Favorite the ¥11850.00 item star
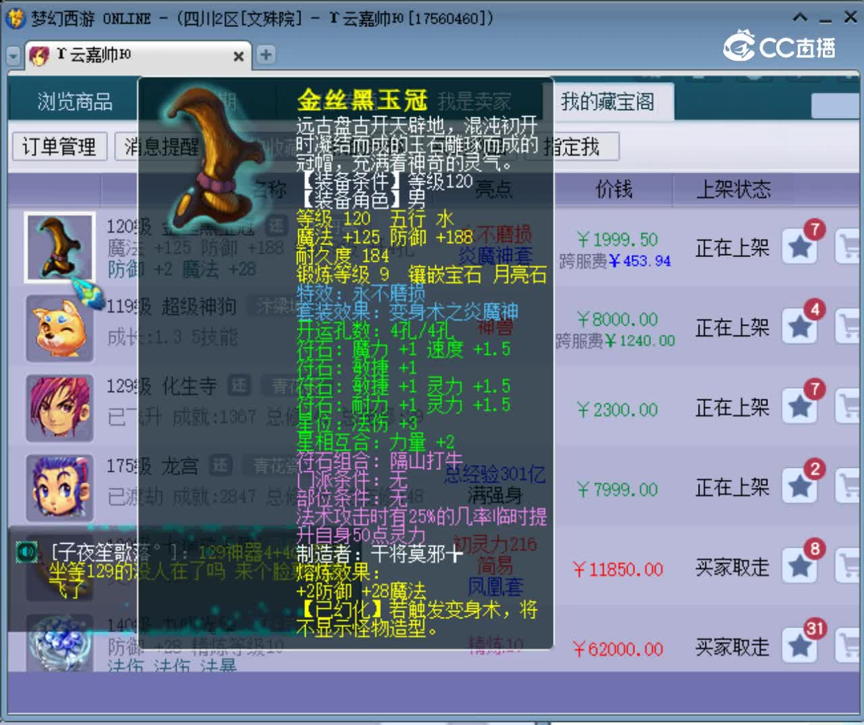The width and height of the screenshot is (864, 725). [801, 566]
